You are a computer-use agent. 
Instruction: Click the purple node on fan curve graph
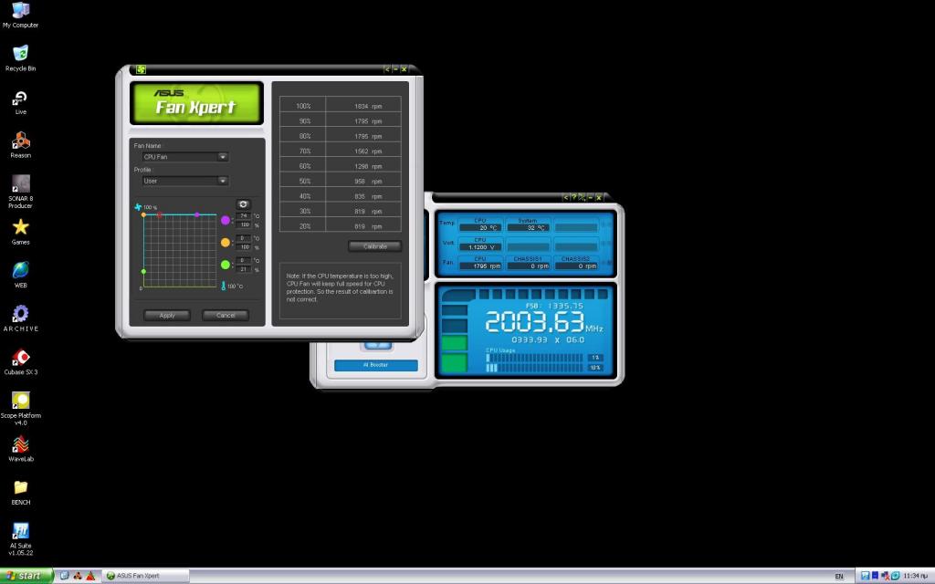point(197,214)
